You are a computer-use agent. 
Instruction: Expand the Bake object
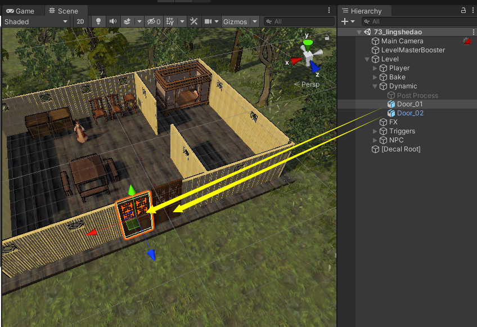coord(375,77)
